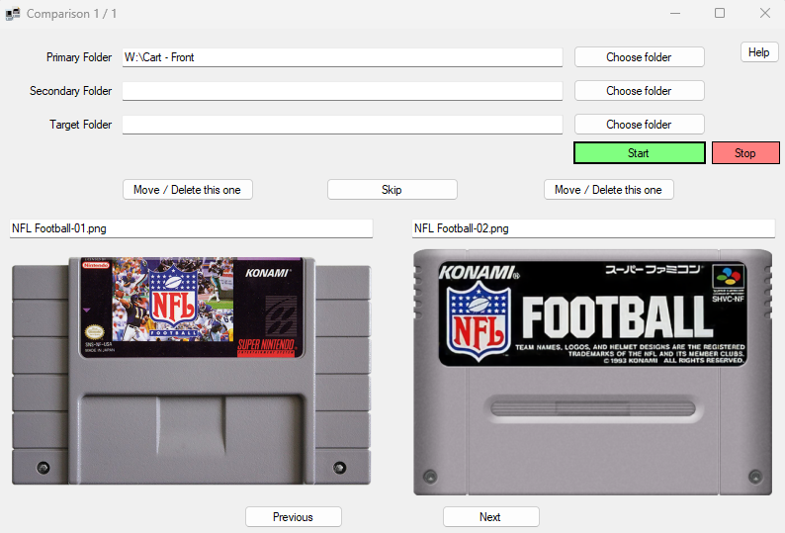785x533 pixels.
Task: Maximize the Comparison window
Action: coord(720,14)
